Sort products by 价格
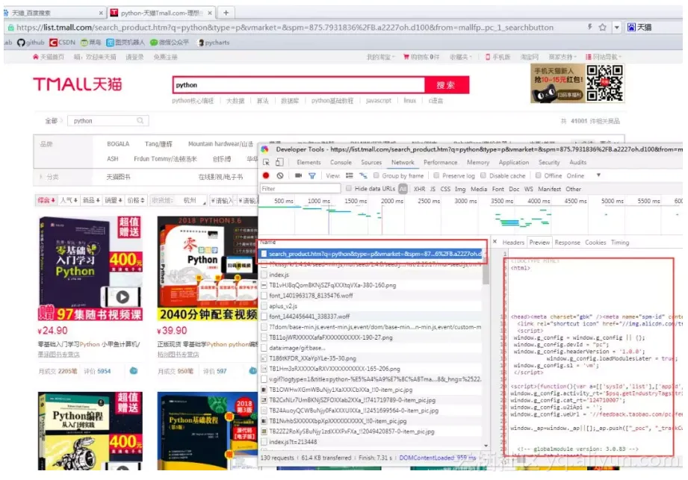The image size is (688, 480). click(135, 200)
